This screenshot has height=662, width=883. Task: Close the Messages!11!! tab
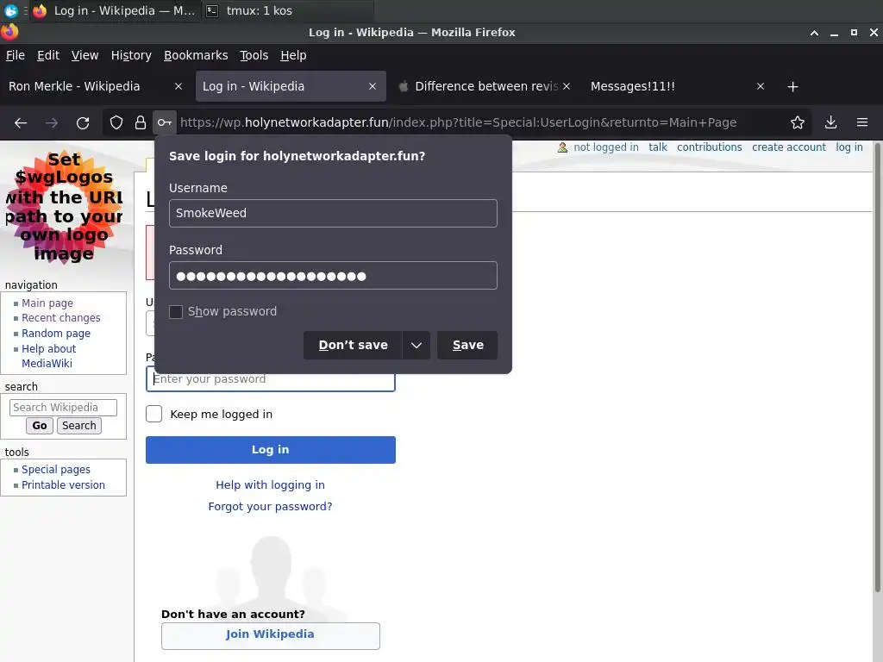pyautogui.click(x=761, y=86)
